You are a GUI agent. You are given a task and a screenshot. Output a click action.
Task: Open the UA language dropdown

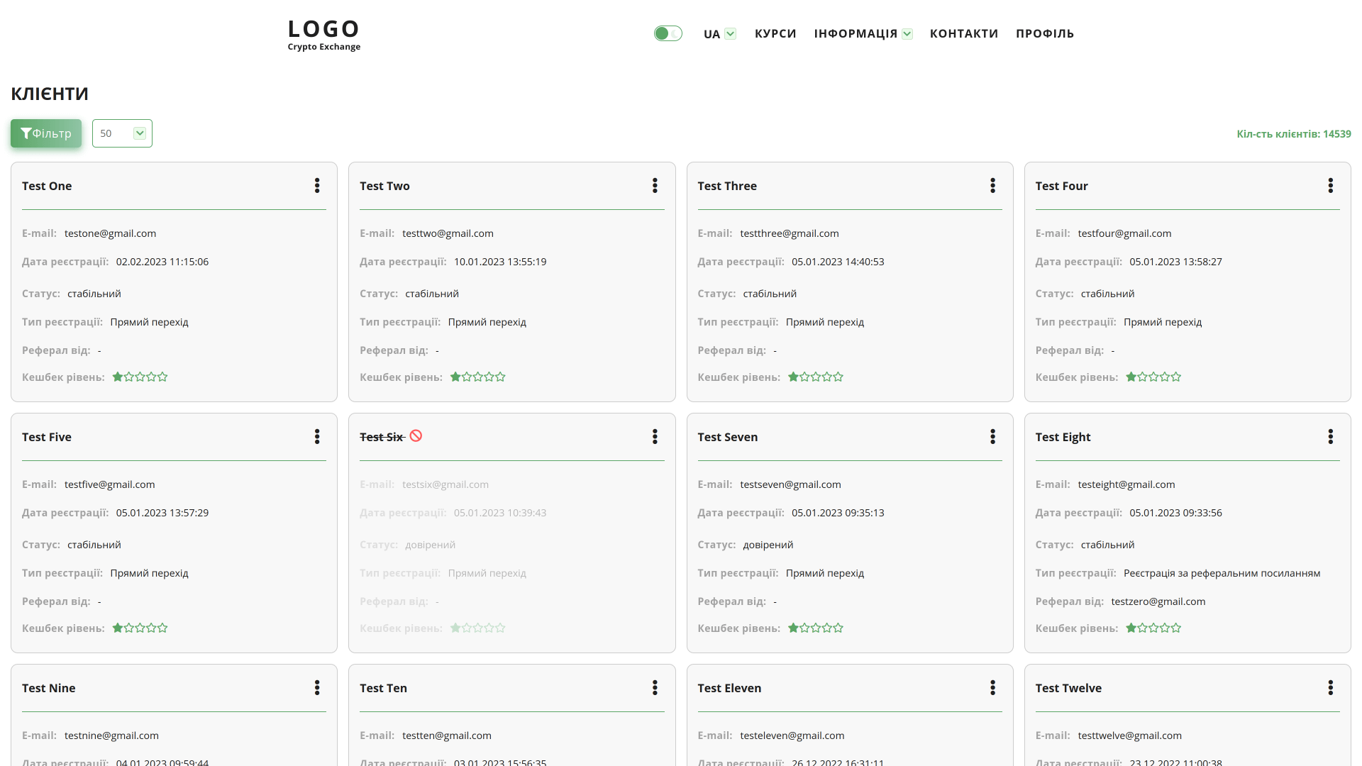click(719, 34)
